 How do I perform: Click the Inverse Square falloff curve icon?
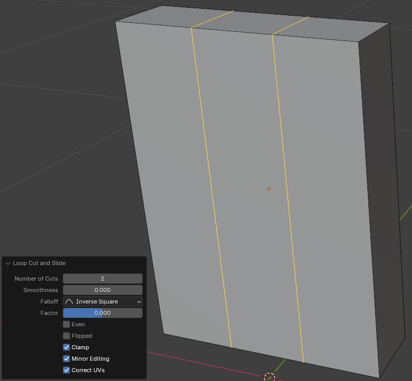[x=69, y=301]
